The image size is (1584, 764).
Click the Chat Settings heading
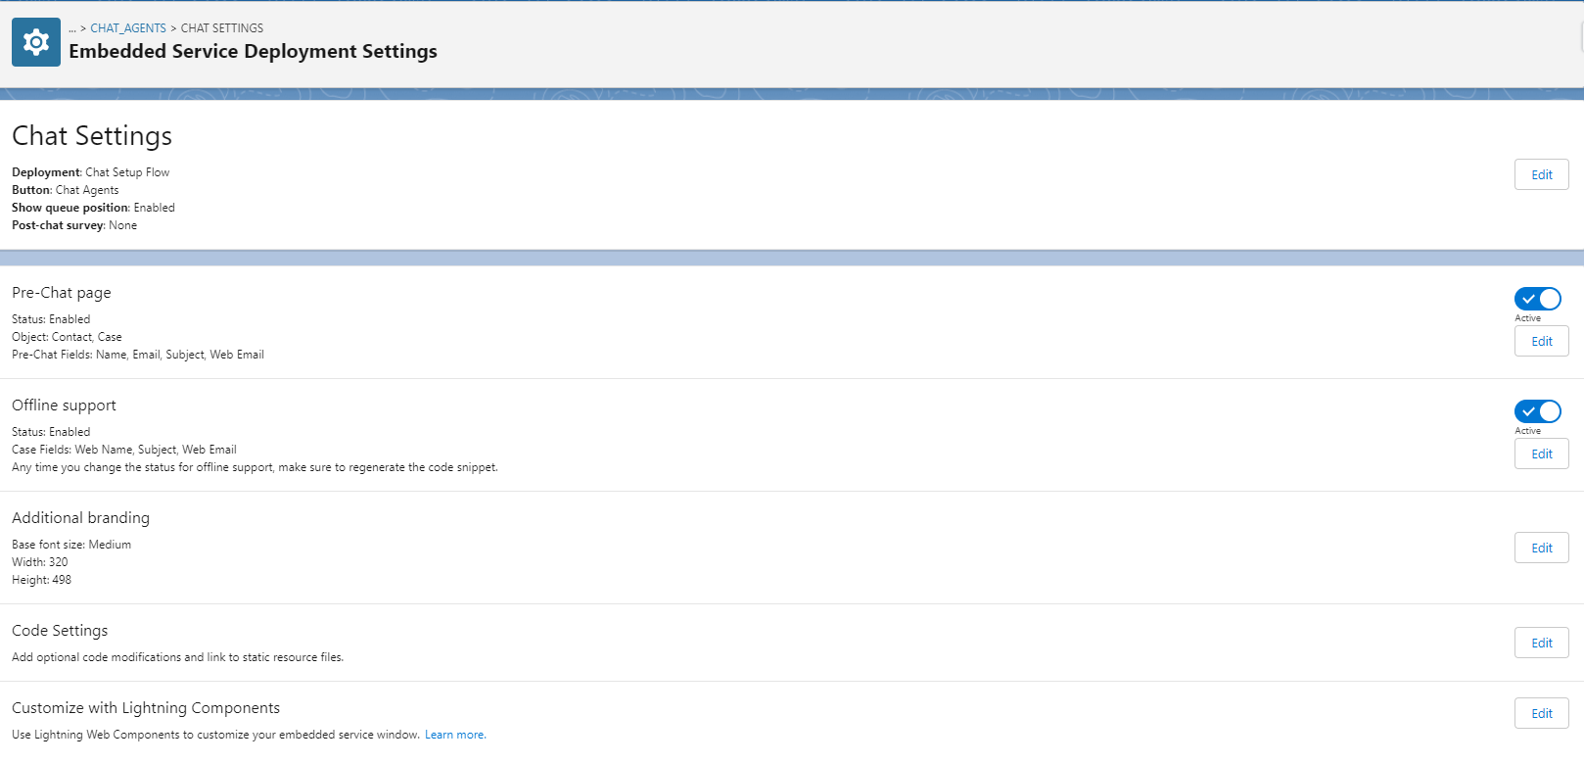tap(92, 135)
